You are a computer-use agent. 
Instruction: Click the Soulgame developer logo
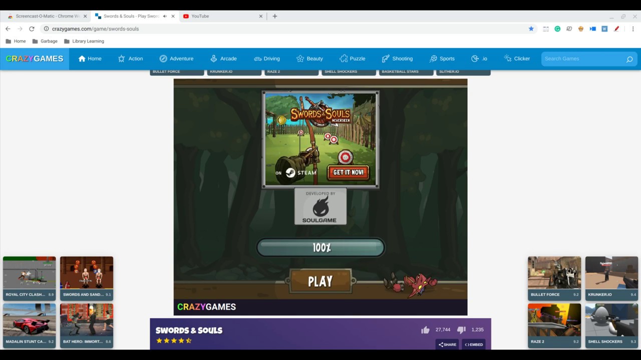click(x=320, y=206)
